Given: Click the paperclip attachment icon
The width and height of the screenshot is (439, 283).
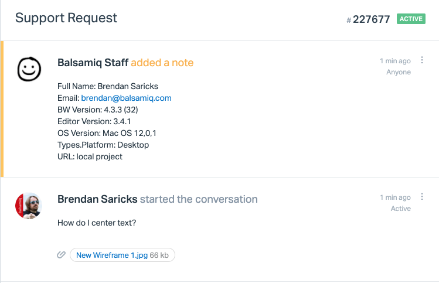Looking at the screenshot, I should pos(60,255).
